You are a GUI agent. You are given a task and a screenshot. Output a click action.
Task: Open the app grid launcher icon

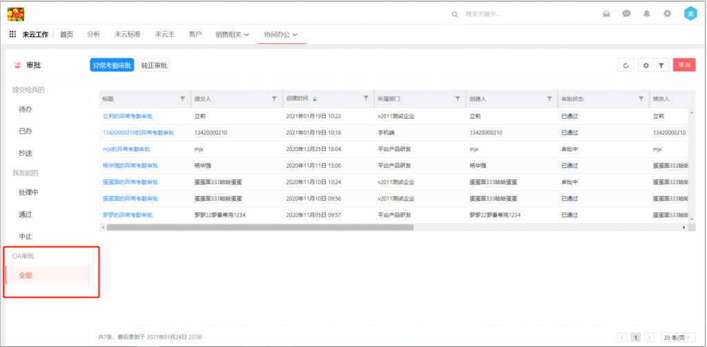(12, 34)
